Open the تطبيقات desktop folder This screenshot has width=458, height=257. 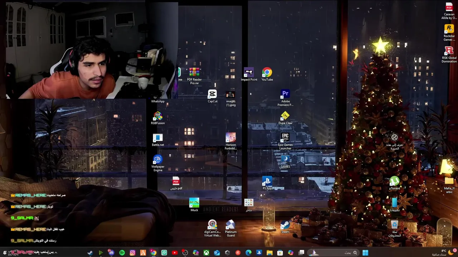click(394, 205)
